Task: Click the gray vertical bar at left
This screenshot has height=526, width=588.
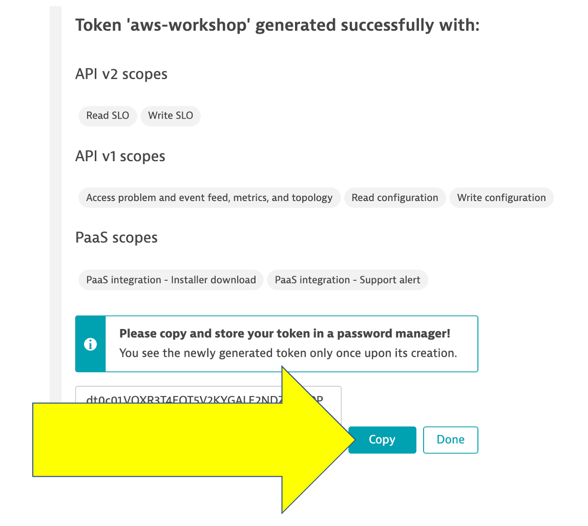Action: coord(55,205)
